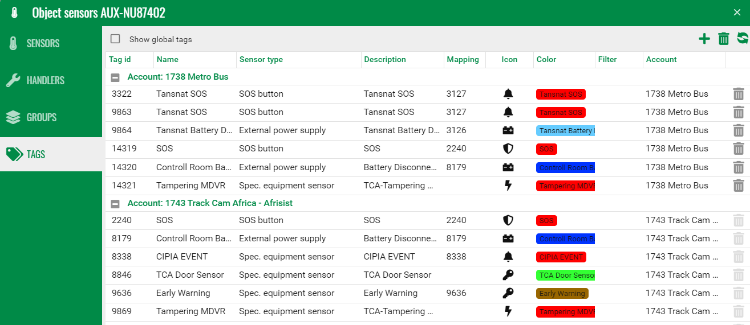This screenshot has height=325, width=750.
Task: Click disabled trash icon for tag 8338
Action: [739, 257]
